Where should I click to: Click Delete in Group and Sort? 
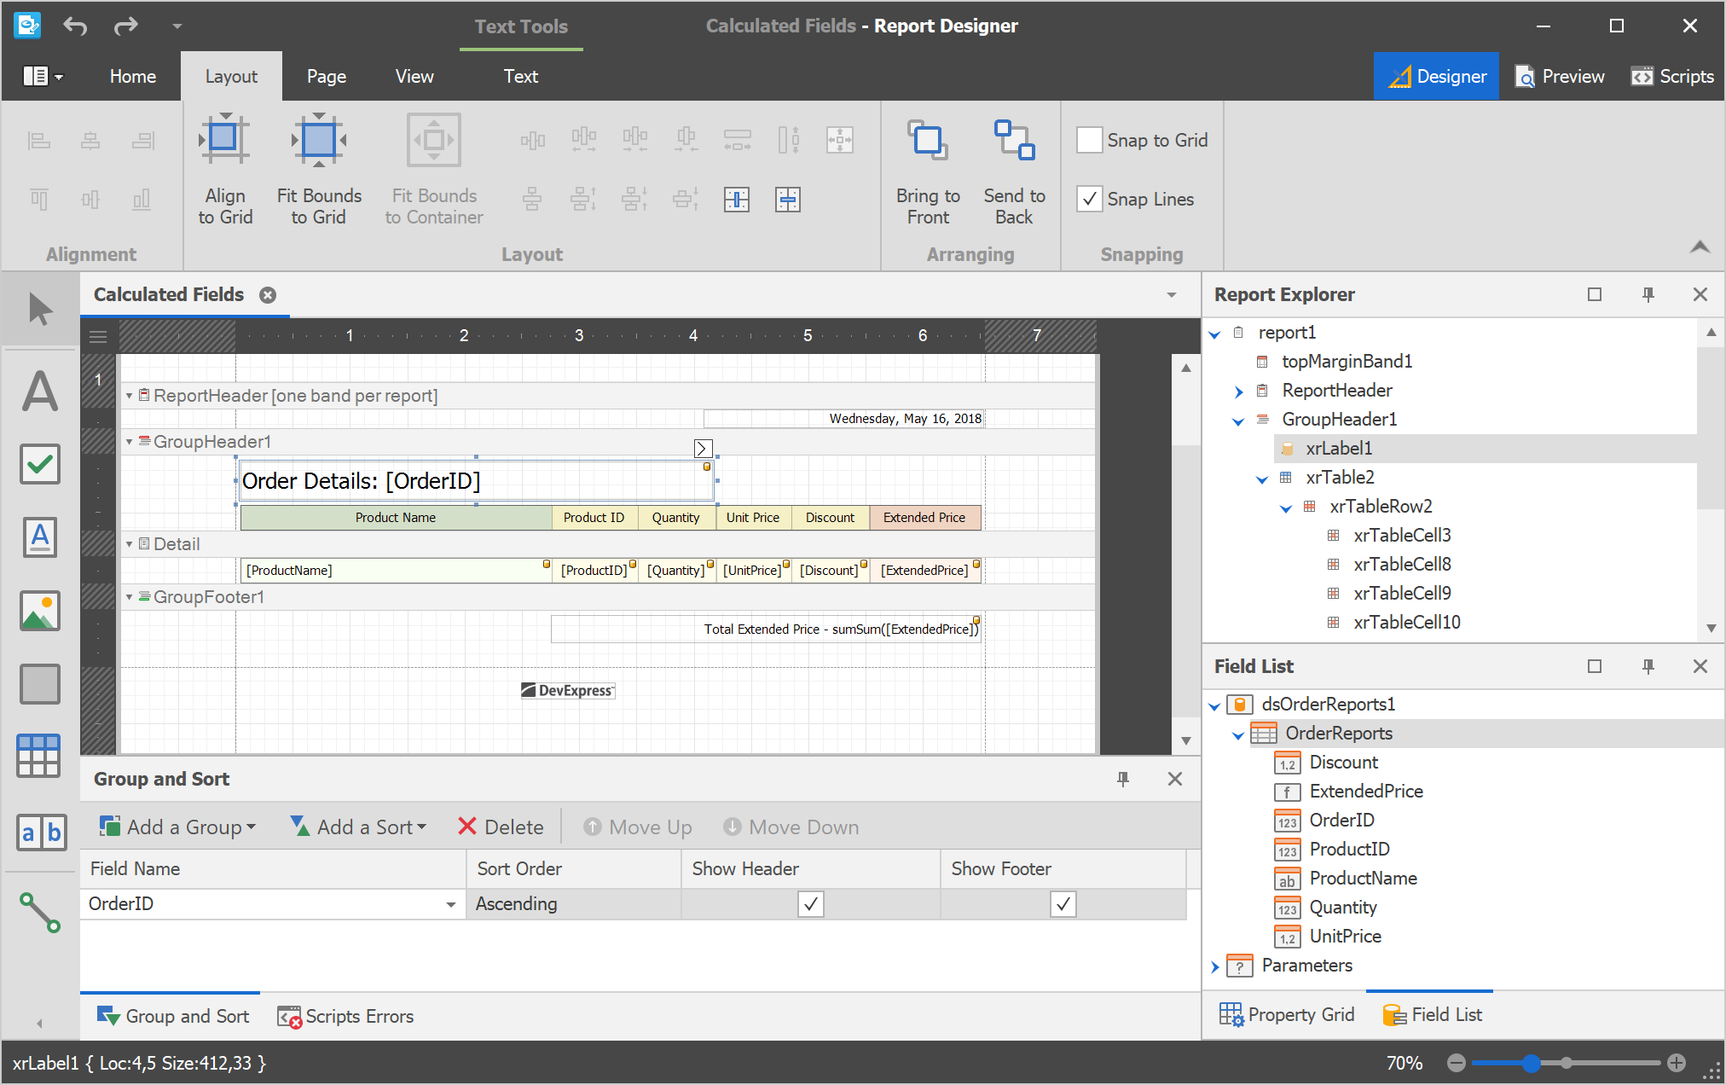point(501,827)
